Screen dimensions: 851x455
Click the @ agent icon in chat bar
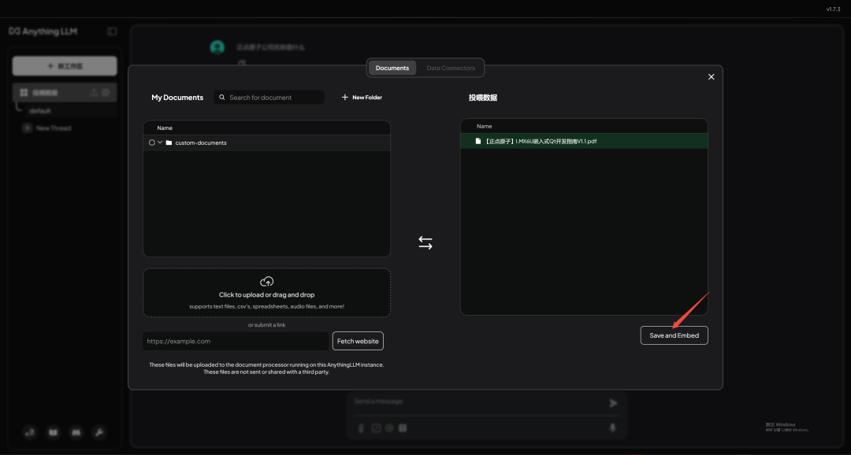click(x=389, y=428)
